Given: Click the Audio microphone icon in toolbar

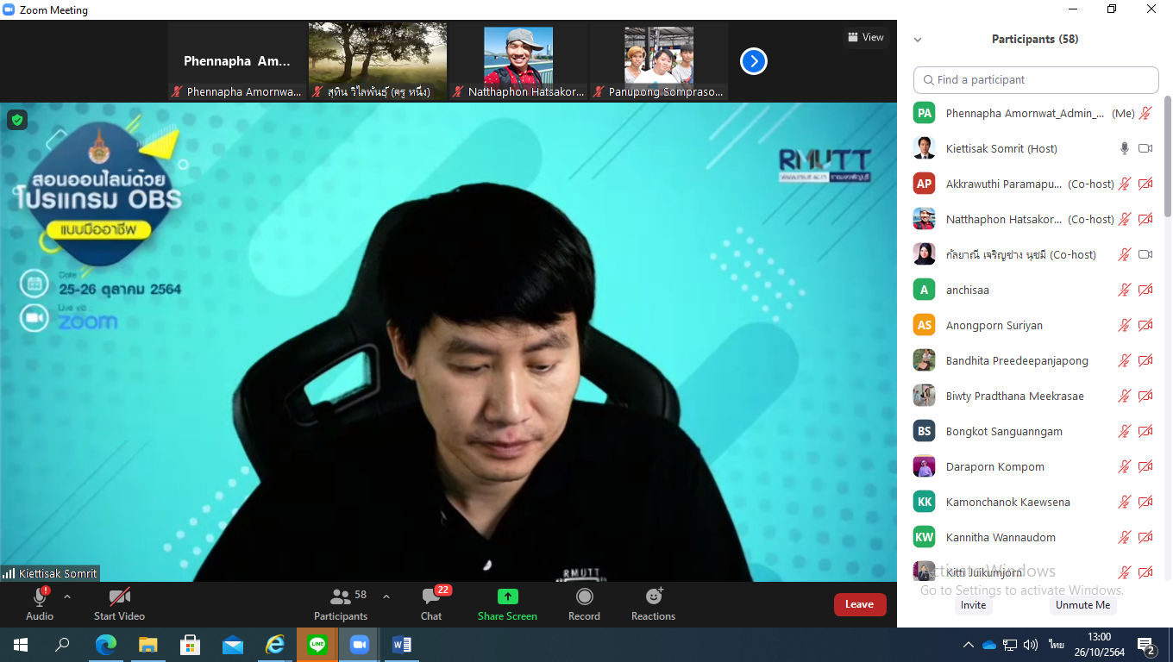Looking at the screenshot, I should (x=40, y=597).
